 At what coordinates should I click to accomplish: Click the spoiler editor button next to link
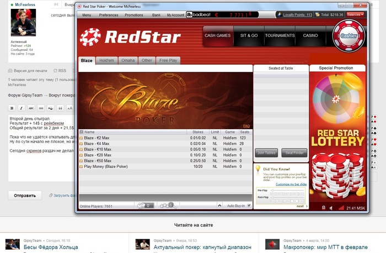(x=51, y=108)
